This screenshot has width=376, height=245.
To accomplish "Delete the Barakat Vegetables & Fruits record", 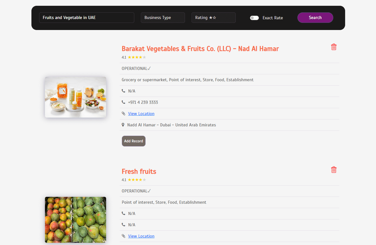I will pyautogui.click(x=334, y=47).
